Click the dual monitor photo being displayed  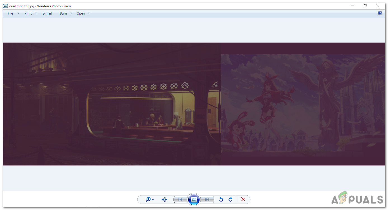point(194,104)
